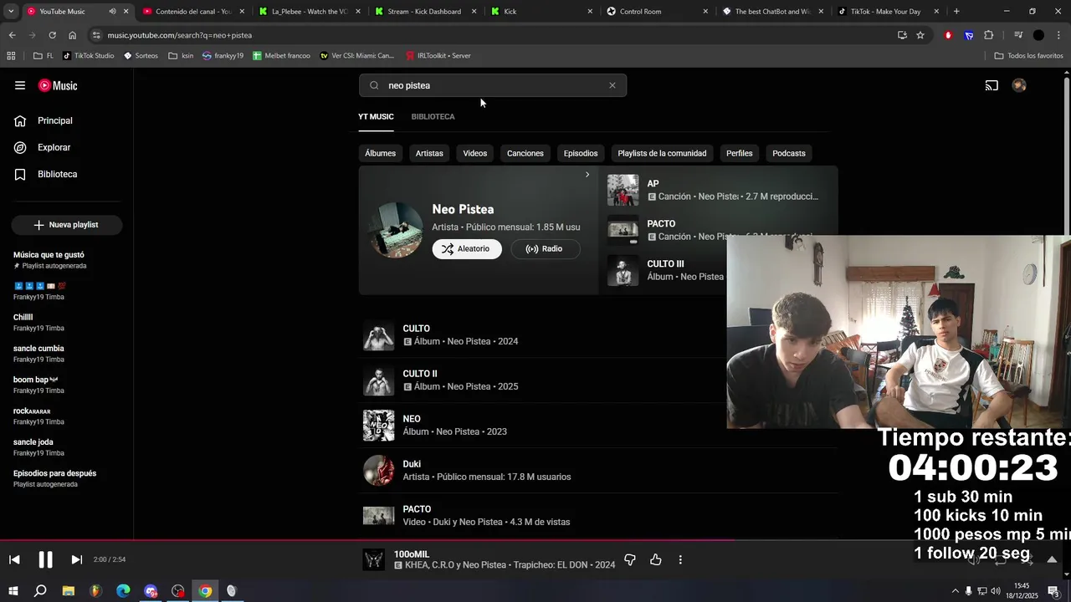Pause the current song

click(46, 559)
